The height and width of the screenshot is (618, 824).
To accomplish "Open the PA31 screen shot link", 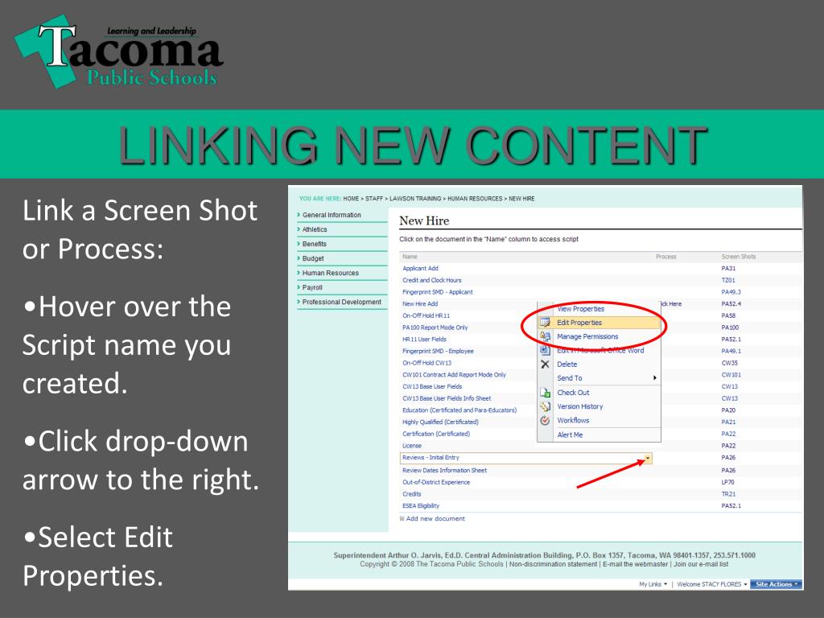I will (x=728, y=269).
